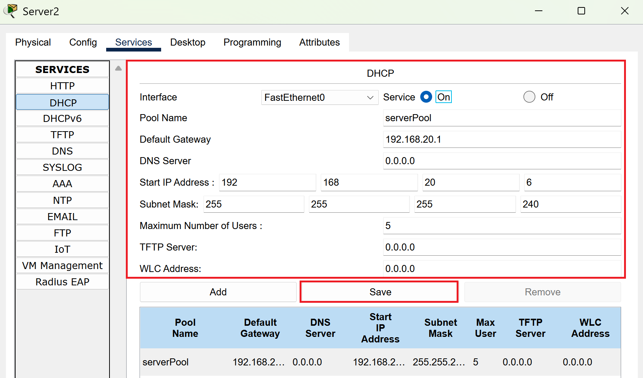Switch to the Config tab

click(x=83, y=42)
